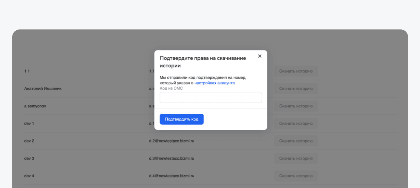
Task: Click email d.2@newtestacc.bizml.ru
Action: (171, 141)
